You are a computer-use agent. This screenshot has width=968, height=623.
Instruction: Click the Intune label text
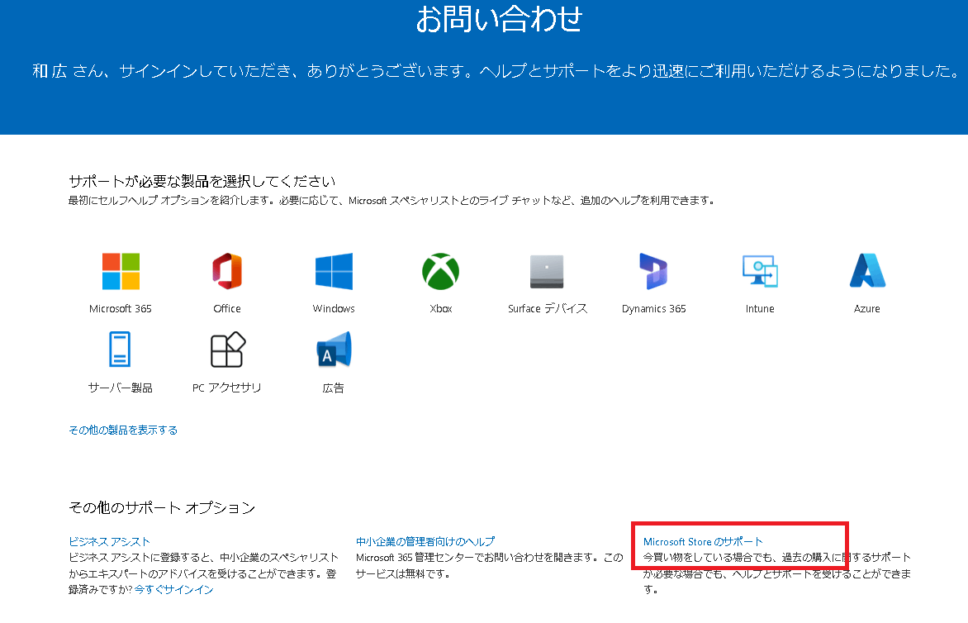click(760, 309)
